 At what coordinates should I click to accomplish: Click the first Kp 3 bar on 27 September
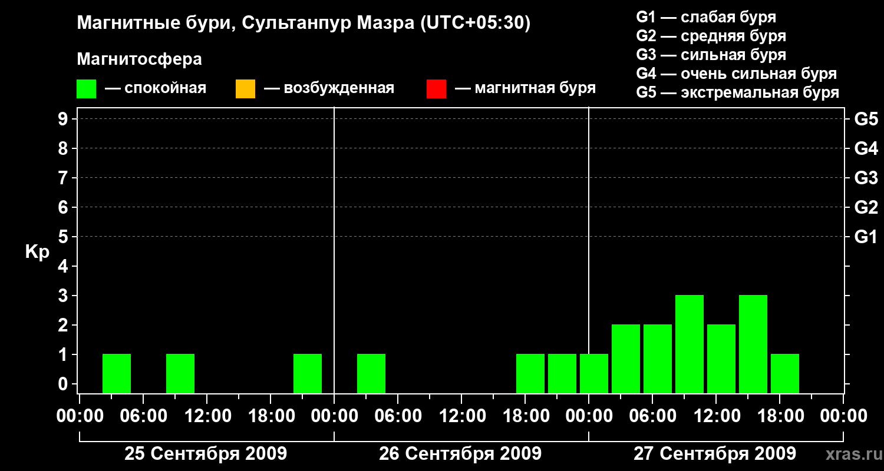point(690,344)
